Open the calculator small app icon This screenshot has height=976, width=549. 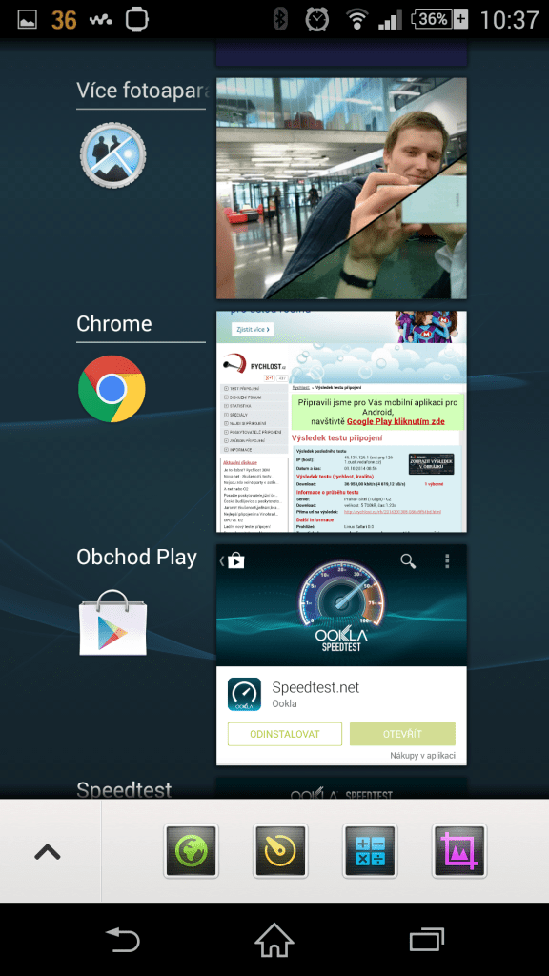coord(370,850)
